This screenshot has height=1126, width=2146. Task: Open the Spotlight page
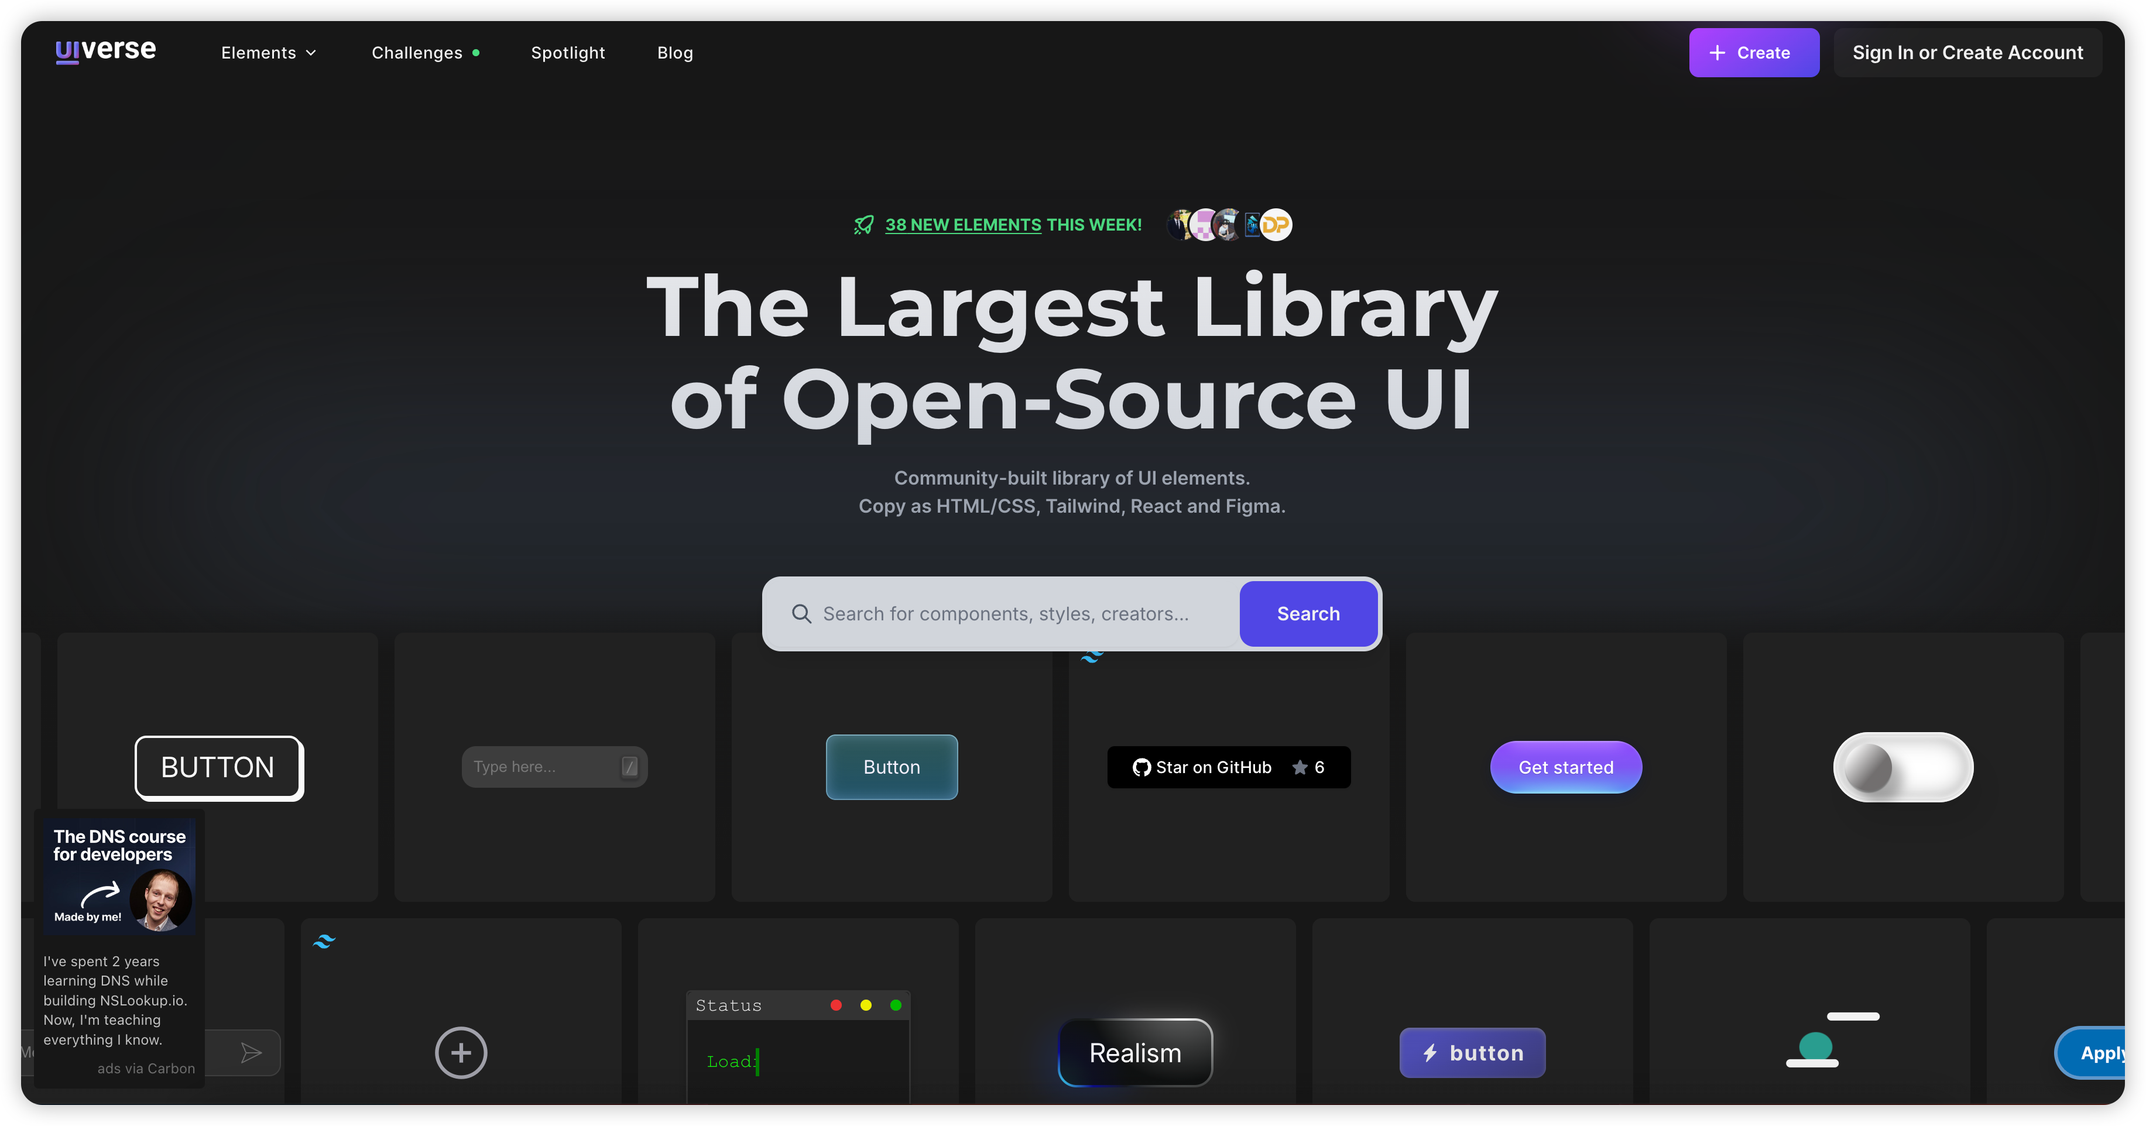[x=568, y=53]
